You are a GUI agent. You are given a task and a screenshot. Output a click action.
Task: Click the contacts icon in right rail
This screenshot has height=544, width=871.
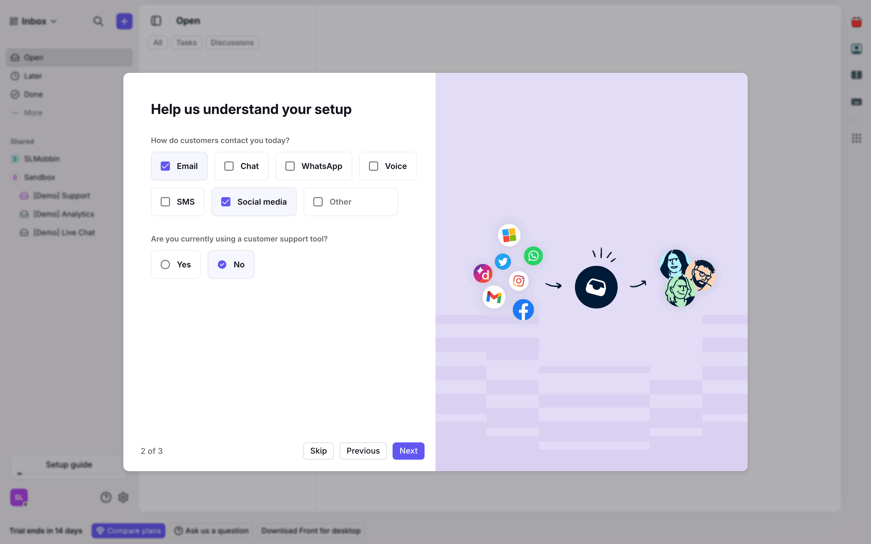tap(856, 49)
